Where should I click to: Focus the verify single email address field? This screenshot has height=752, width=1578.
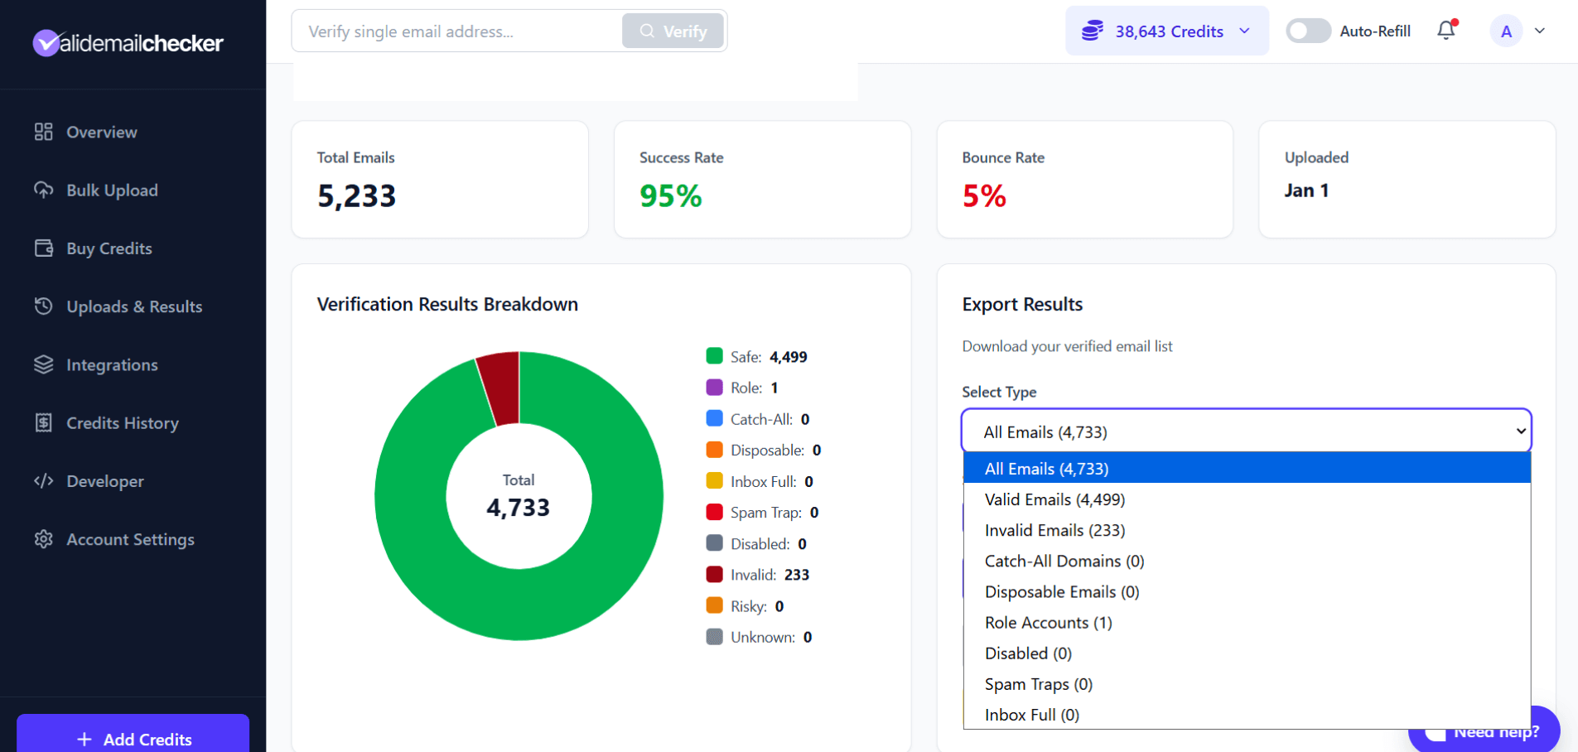point(457,31)
